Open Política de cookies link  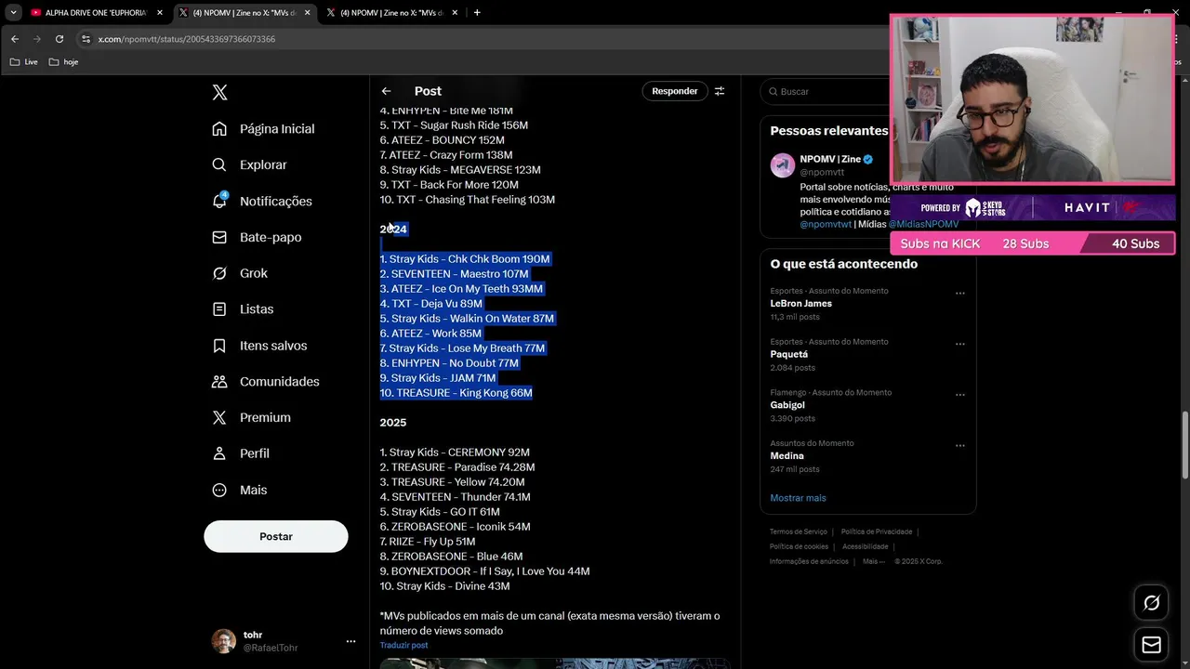[x=799, y=546]
